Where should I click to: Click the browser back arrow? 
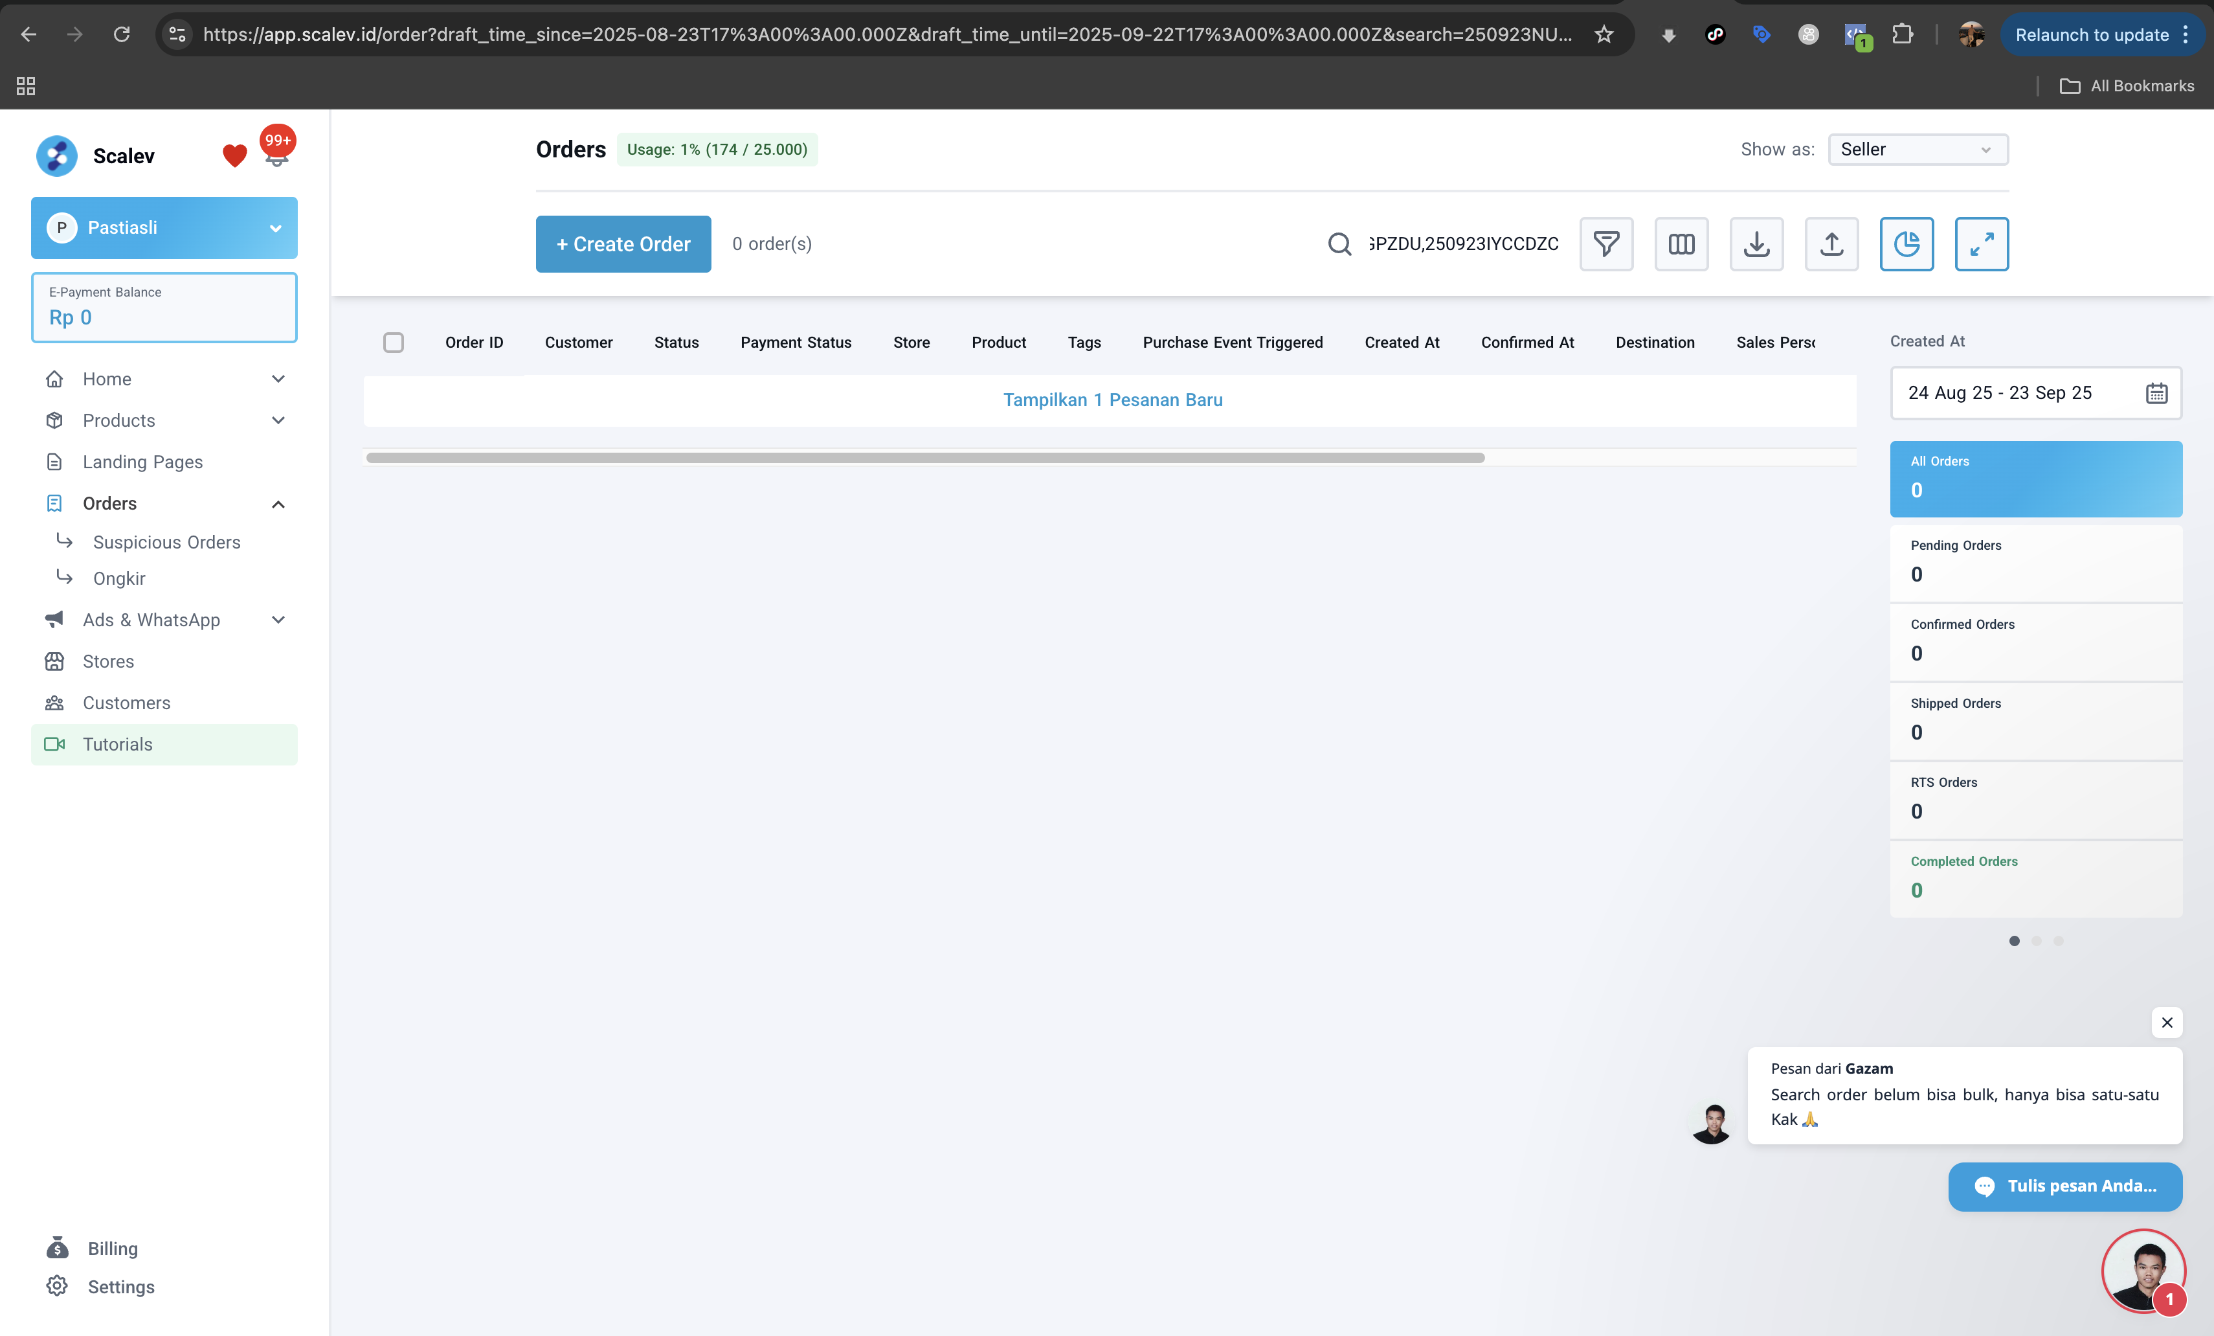pos(28,34)
